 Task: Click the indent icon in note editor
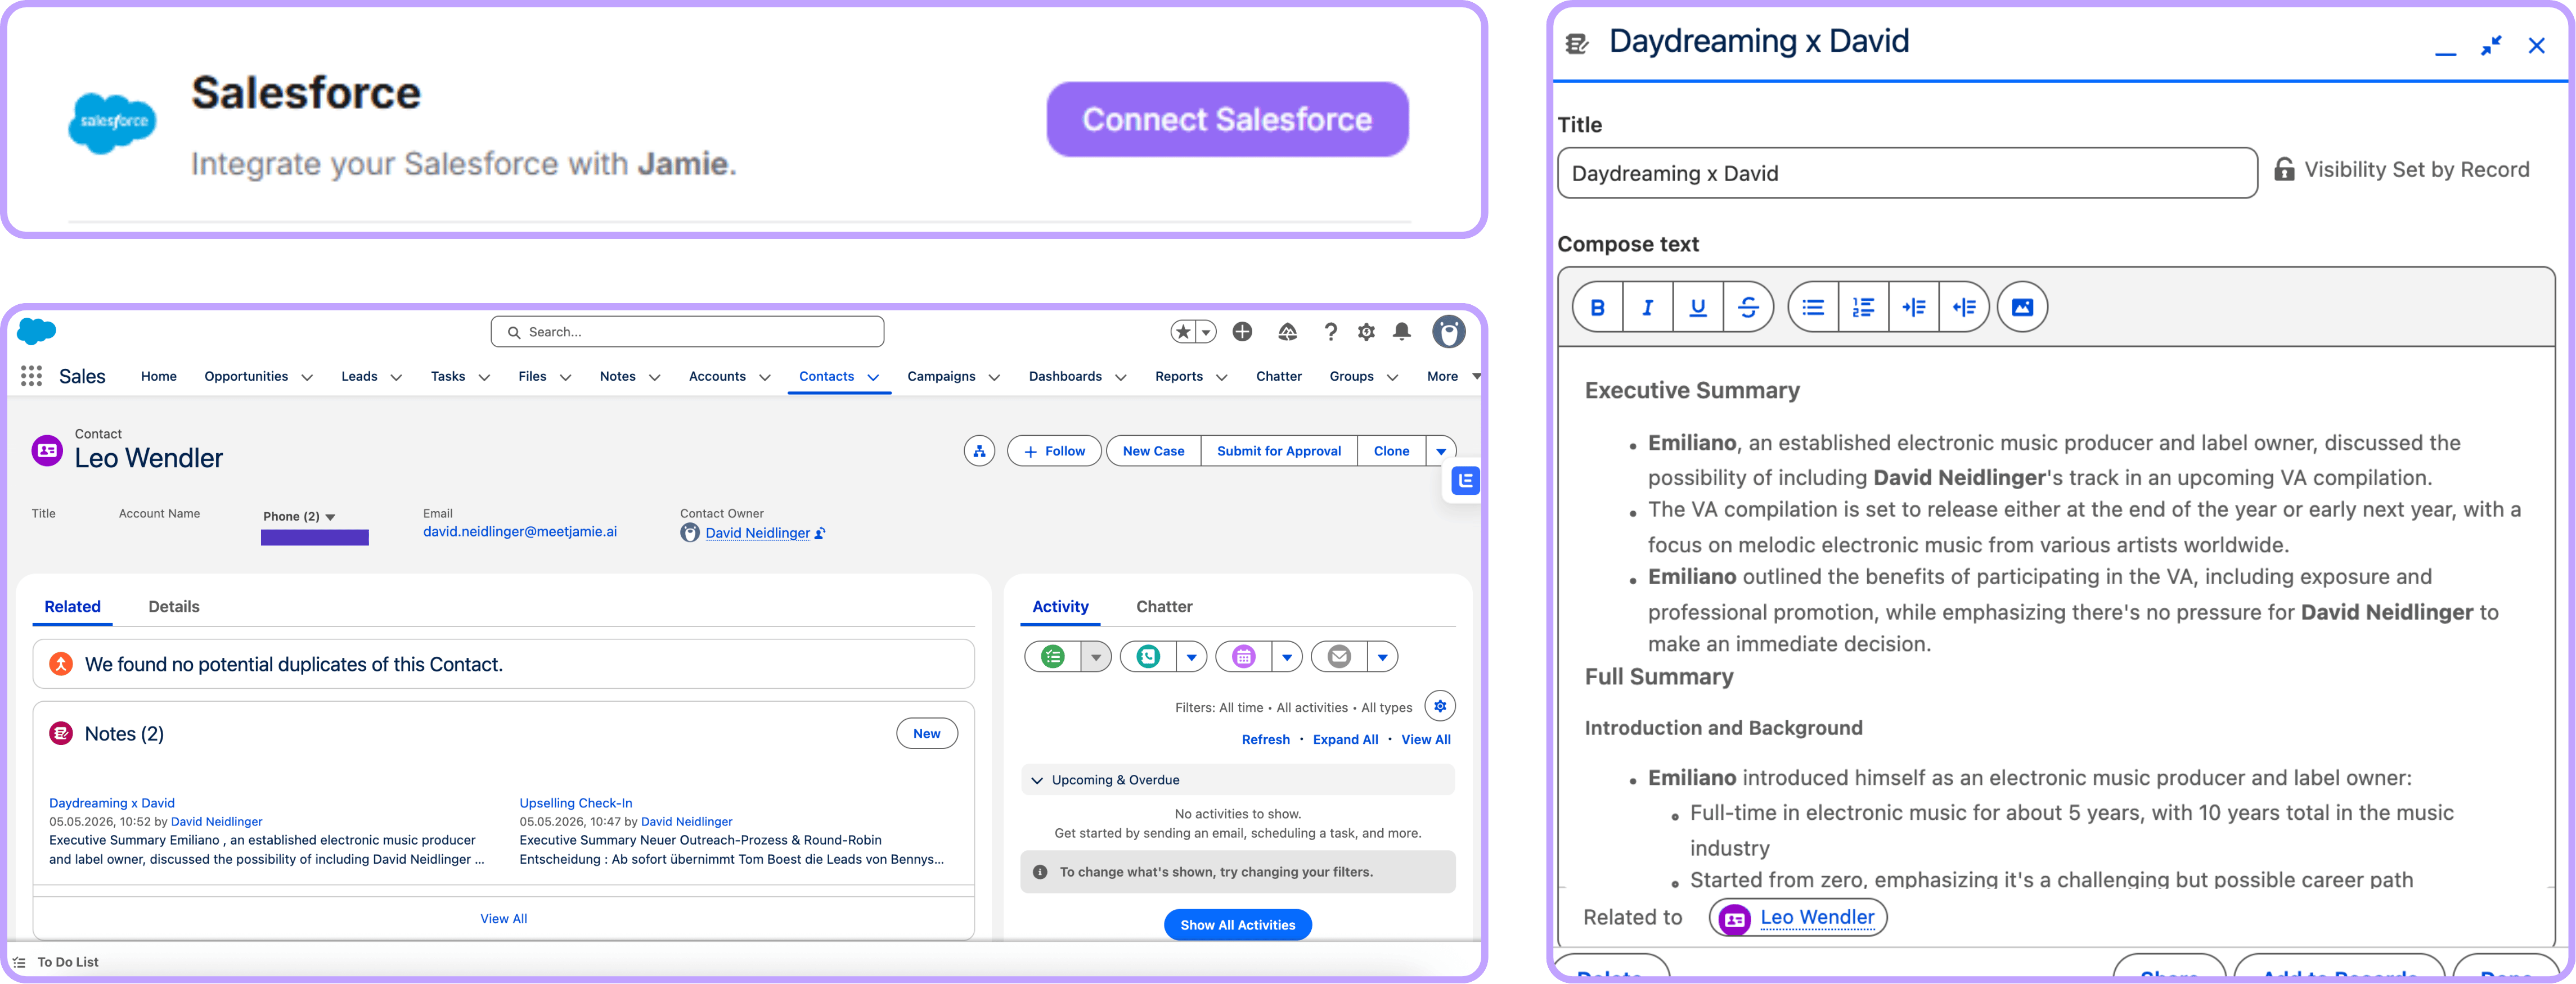(x=1913, y=308)
